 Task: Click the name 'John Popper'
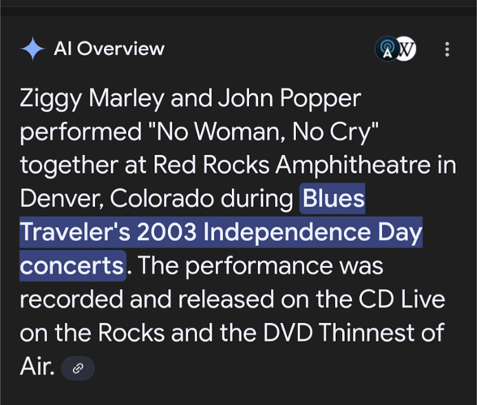pos(290,98)
